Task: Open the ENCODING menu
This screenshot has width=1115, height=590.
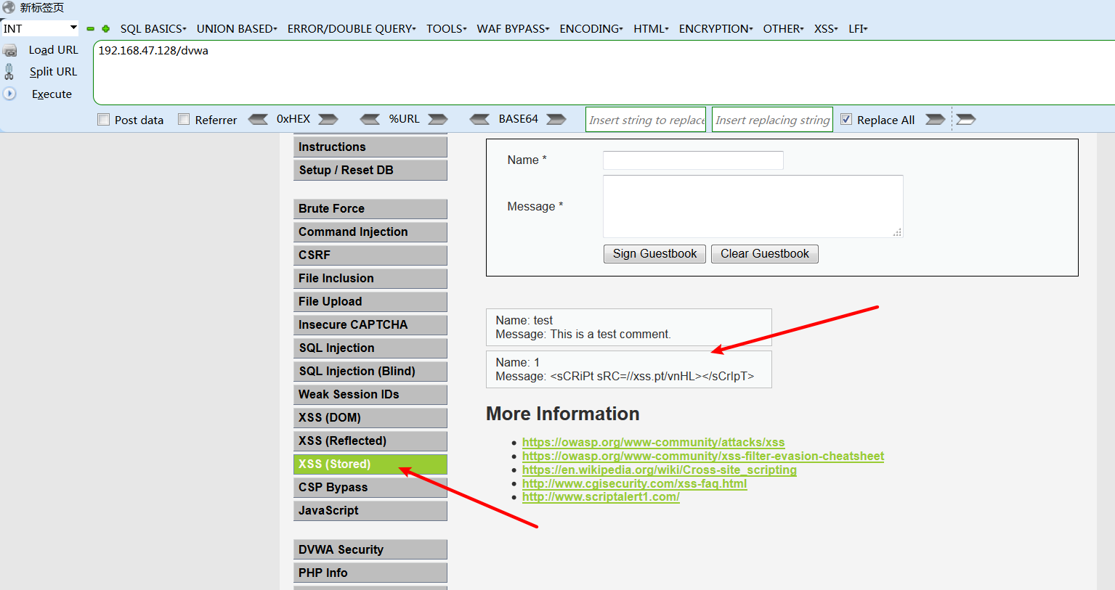Action: (x=591, y=29)
